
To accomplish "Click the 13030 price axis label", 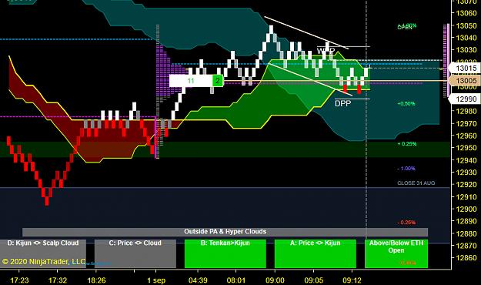I will tap(466, 50).
